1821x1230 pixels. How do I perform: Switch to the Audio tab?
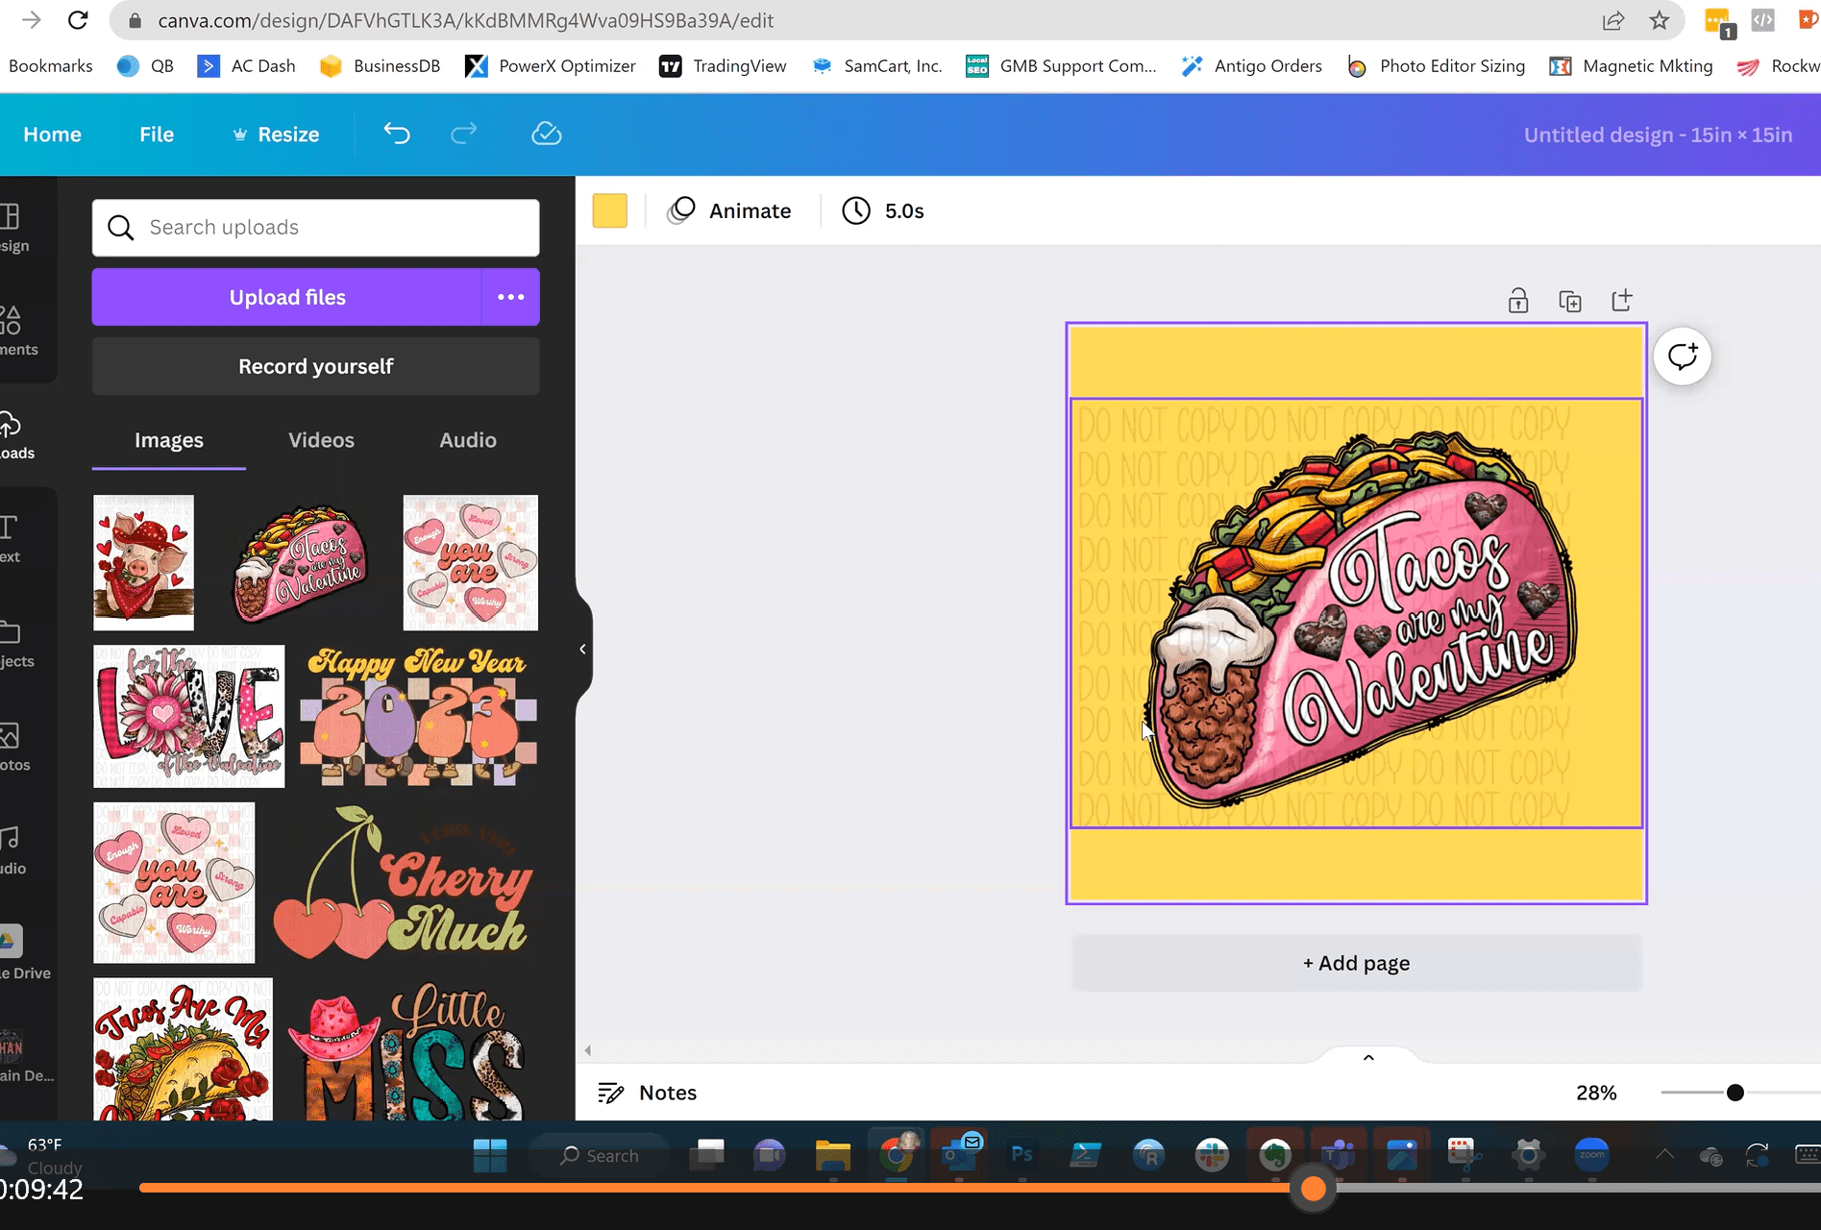[x=468, y=440]
